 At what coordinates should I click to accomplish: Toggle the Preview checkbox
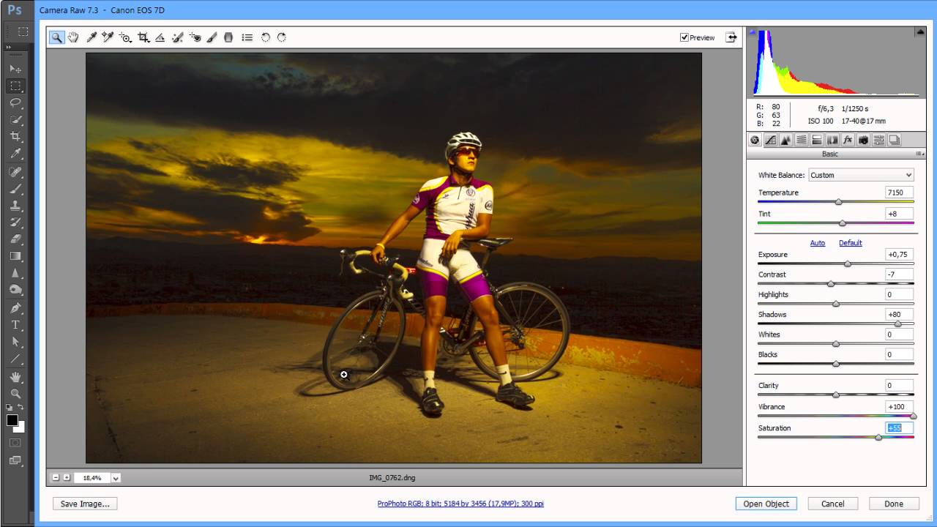684,37
